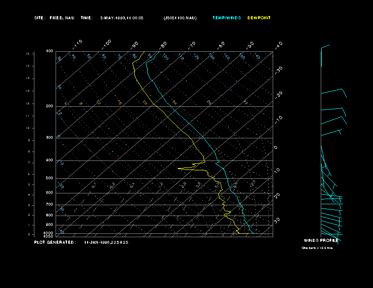Click the topmost wind barb in profile
This screenshot has width=373, height=288.
tap(325, 47)
